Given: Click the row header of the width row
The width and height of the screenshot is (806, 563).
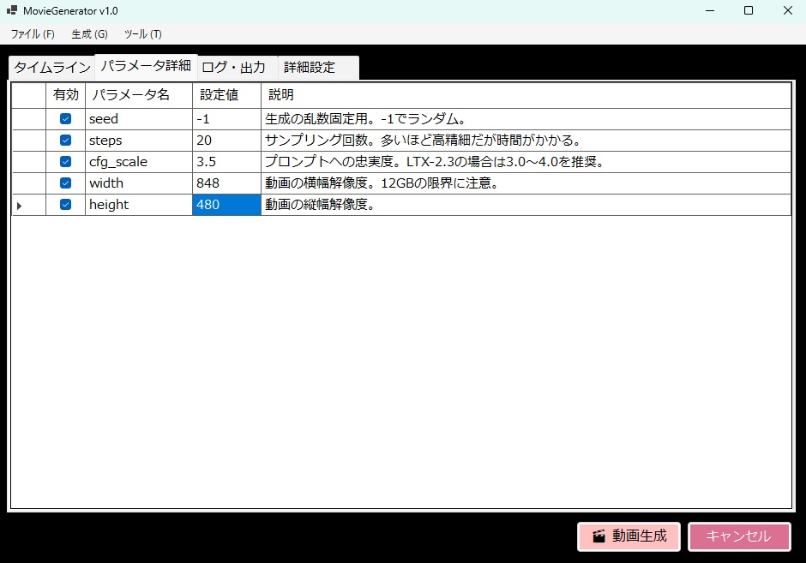Looking at the screenshot, I should click(x=29, y=183).
